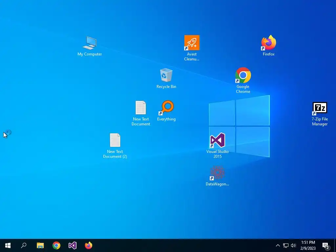Launch Firefox from the taskbar
The height and width of the screenshot is (252, 336).
coord(89,245)
